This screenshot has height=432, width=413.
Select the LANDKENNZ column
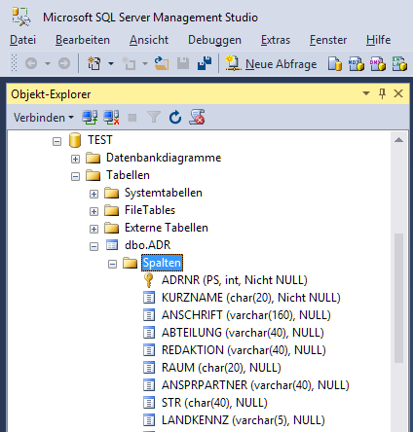[x=244, y=420]
